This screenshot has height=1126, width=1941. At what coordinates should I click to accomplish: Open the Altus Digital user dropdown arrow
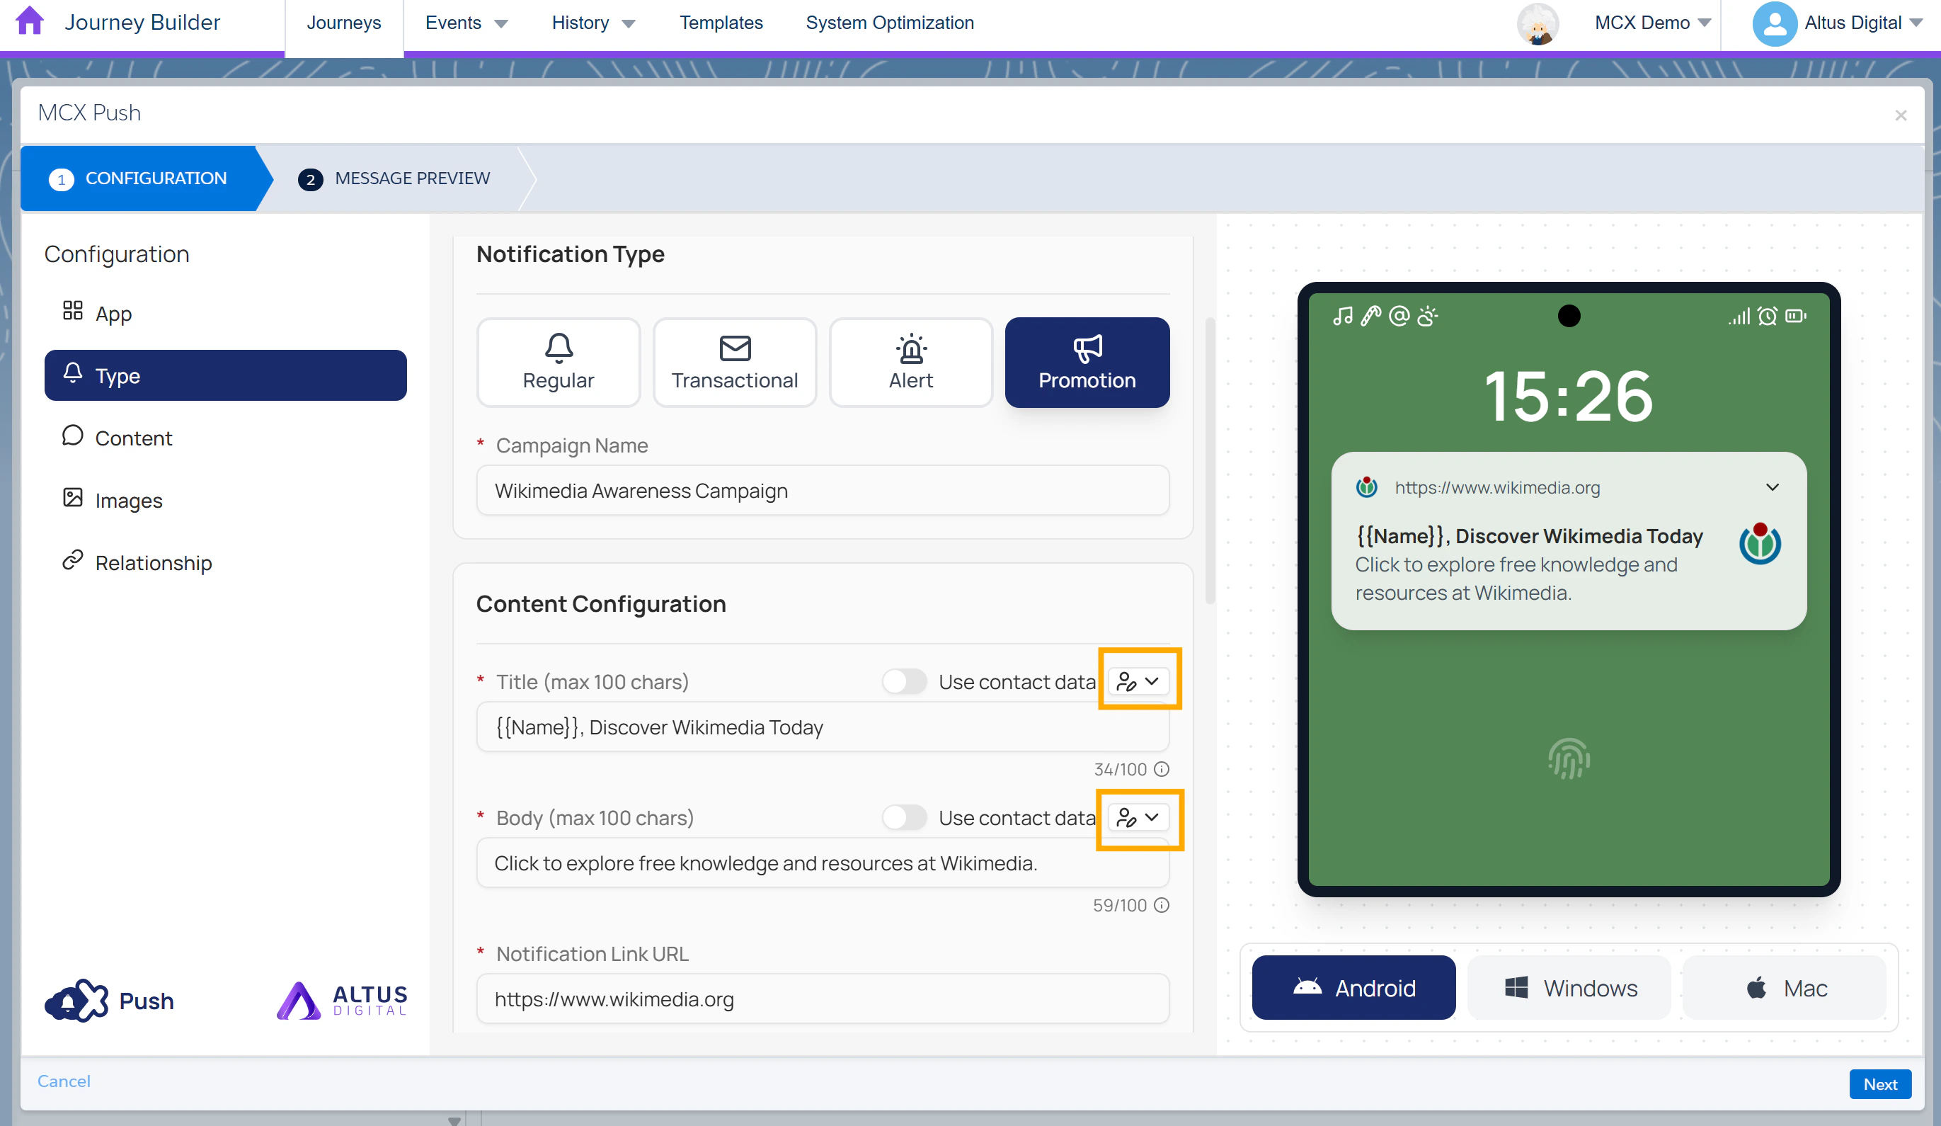click(1916, 23)
